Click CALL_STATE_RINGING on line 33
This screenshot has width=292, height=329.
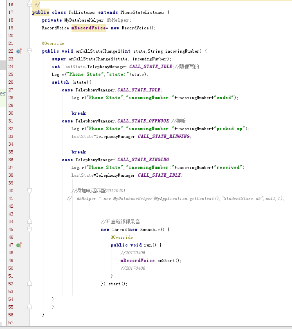click(164, 137)
